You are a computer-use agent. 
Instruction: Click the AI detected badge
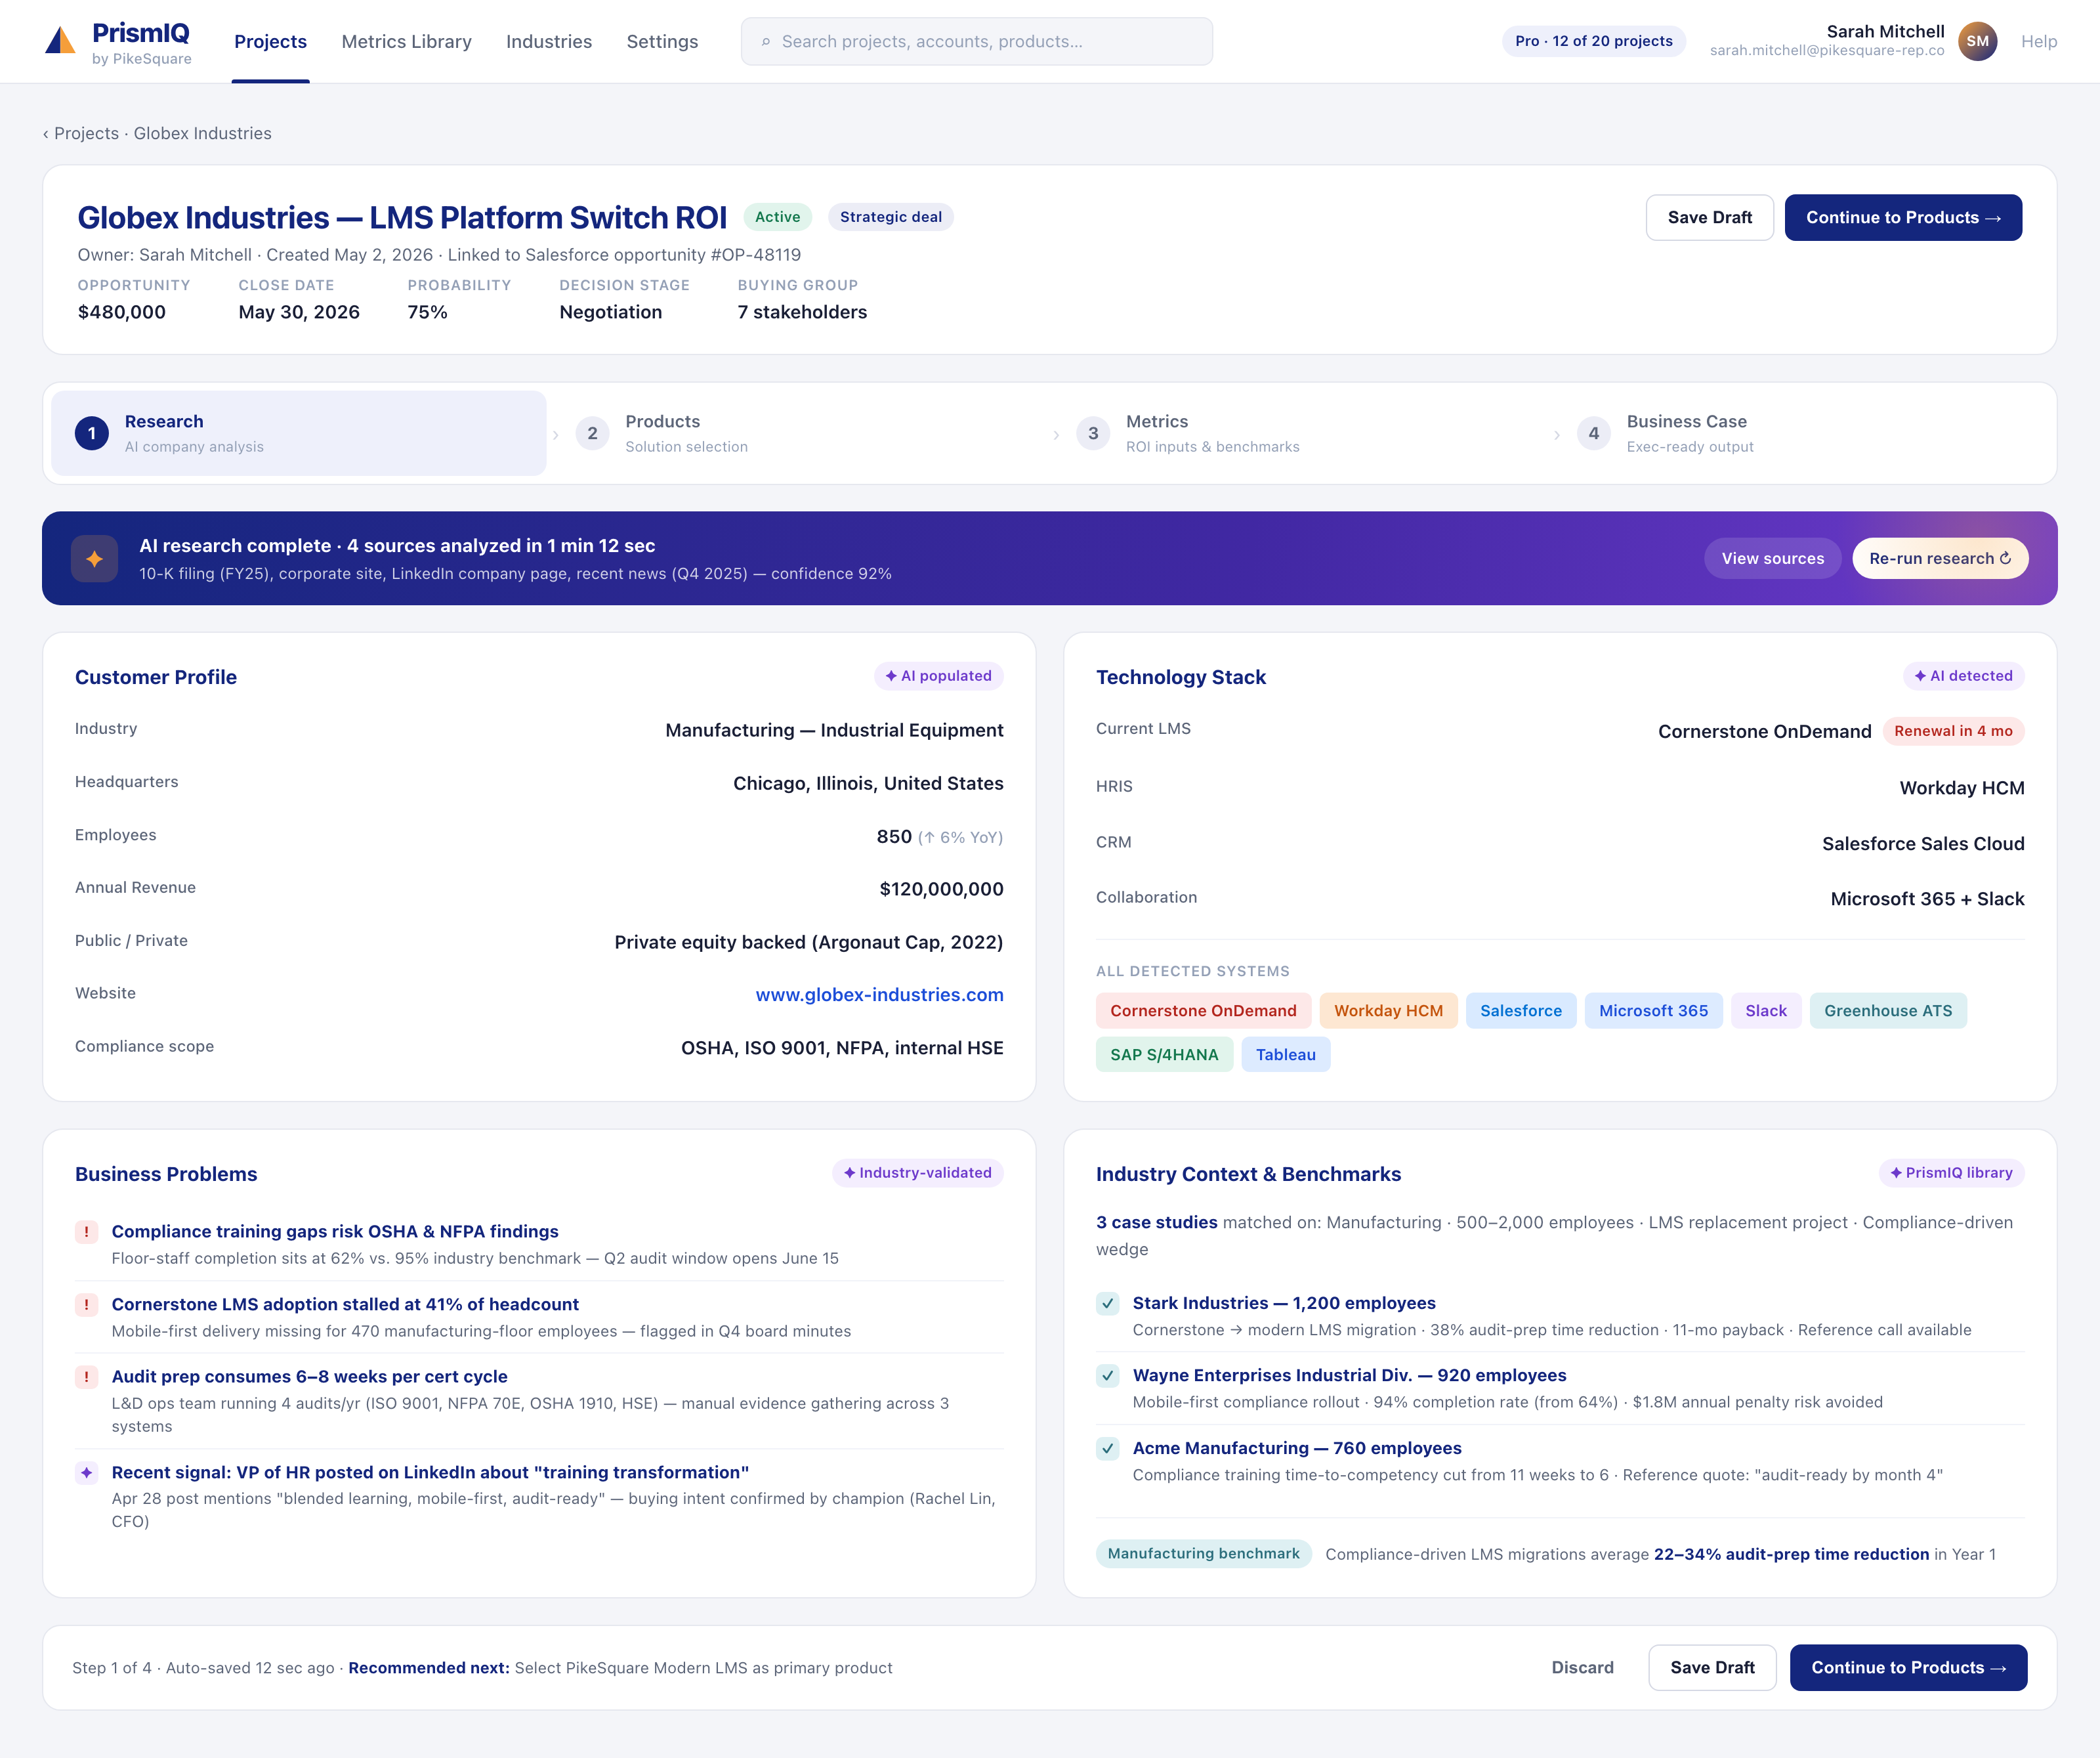point(1963,676)
